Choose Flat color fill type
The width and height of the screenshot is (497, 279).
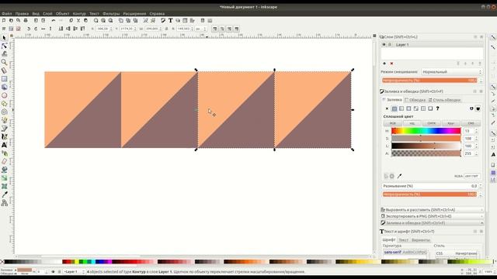click(x=394, y=108)
